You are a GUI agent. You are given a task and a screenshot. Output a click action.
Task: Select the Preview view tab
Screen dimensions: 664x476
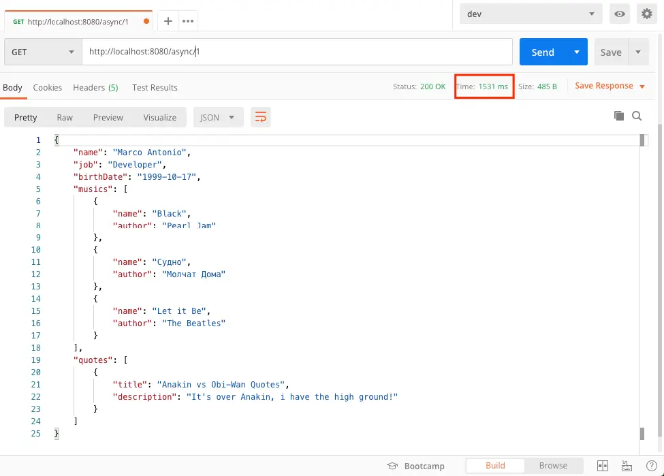pos(108,117)
